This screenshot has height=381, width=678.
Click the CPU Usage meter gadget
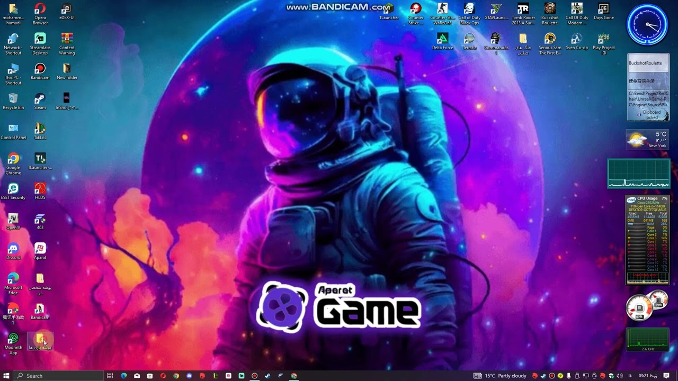click(x=648, y=240)
